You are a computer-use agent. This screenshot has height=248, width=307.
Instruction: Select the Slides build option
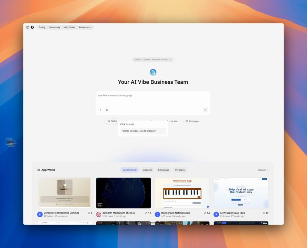point(112,121)
